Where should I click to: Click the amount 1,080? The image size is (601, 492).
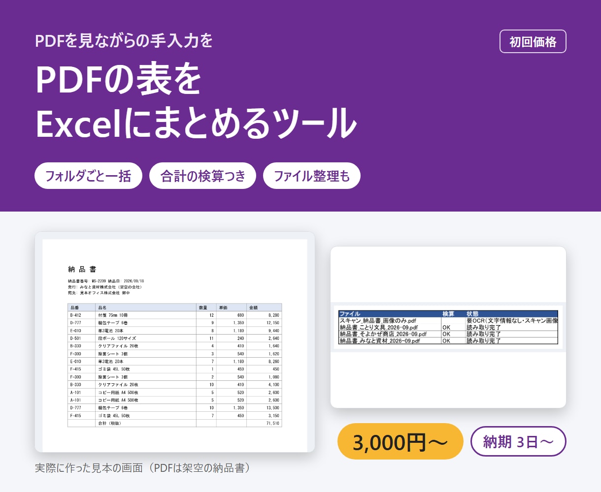pos(274,377)
